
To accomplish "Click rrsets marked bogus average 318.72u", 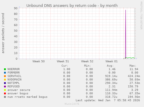I will 111,97.
